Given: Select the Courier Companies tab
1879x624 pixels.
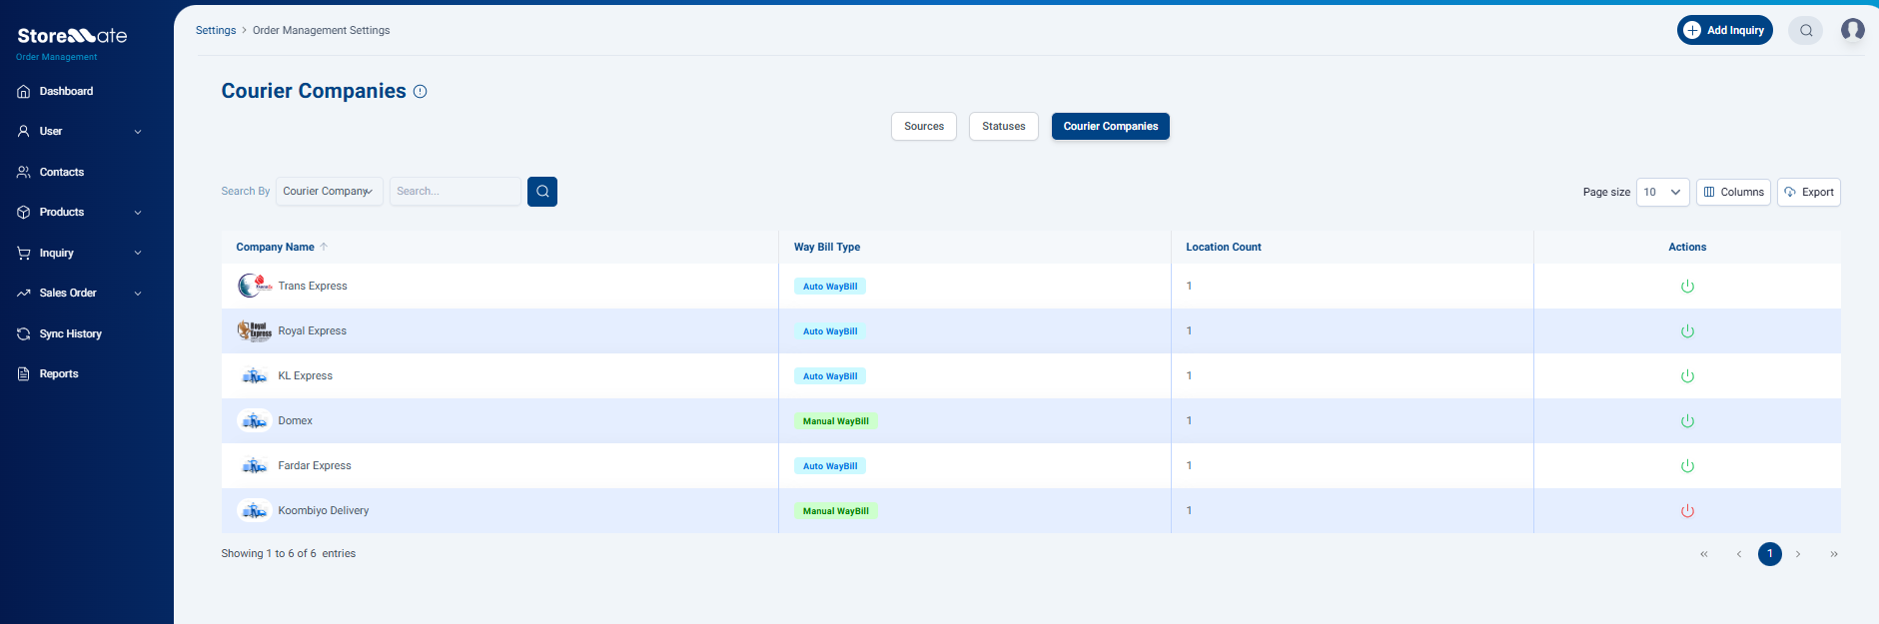Looking at the screenshot, I should click(1111, 127).
